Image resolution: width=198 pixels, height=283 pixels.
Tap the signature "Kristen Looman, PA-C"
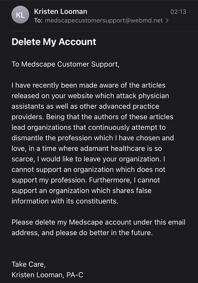[47, 275]
